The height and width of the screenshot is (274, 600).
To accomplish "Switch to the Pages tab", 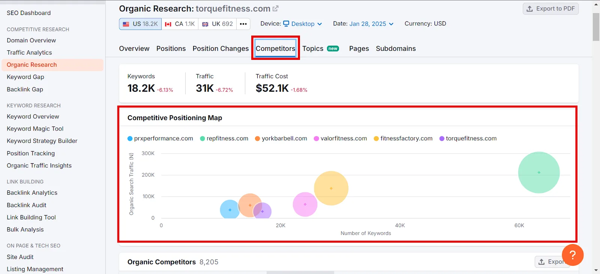I will (x=359, y=49).
